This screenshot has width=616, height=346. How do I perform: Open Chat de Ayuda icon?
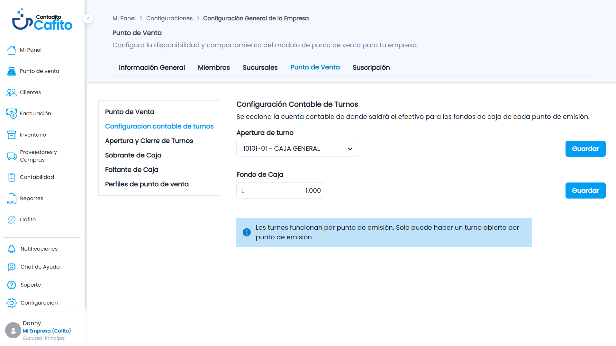pos(12,267)
